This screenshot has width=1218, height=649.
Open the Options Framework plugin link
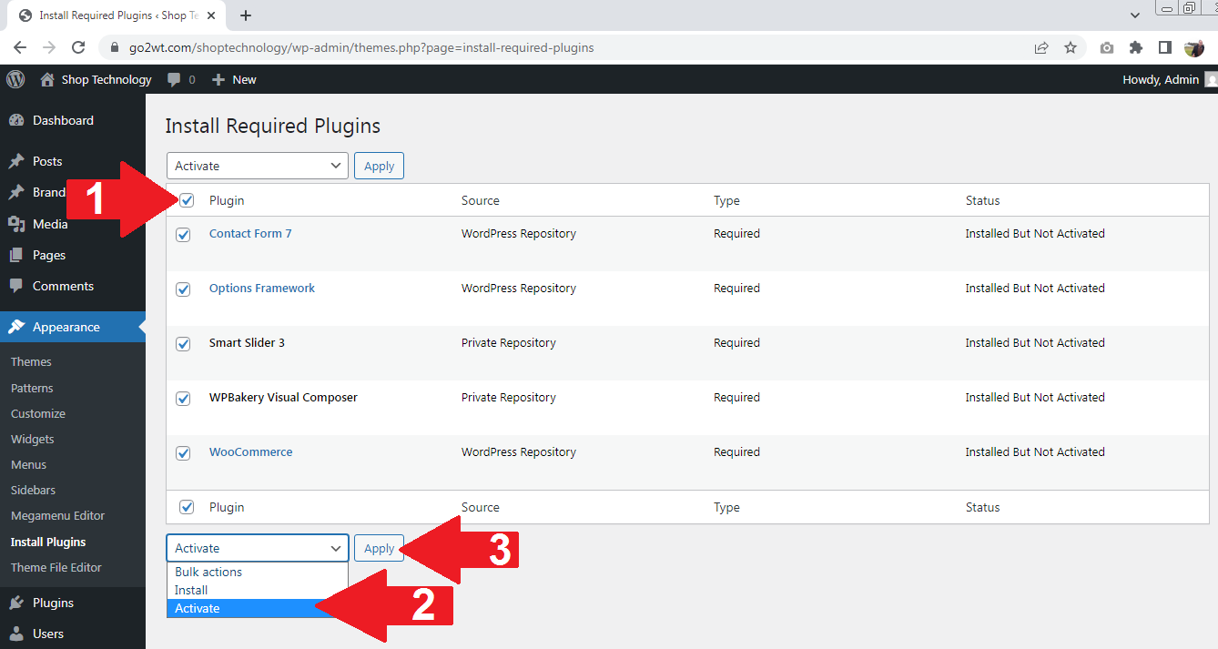tap(262, 288)
